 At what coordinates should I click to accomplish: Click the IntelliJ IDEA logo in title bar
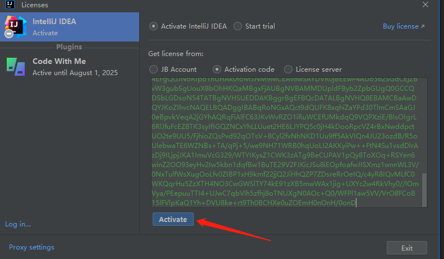coord(10,4)
